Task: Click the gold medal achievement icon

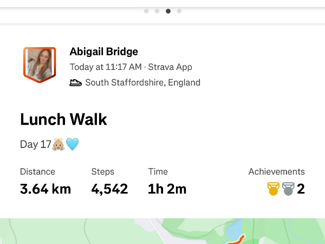Action: (x=273, y=189)
